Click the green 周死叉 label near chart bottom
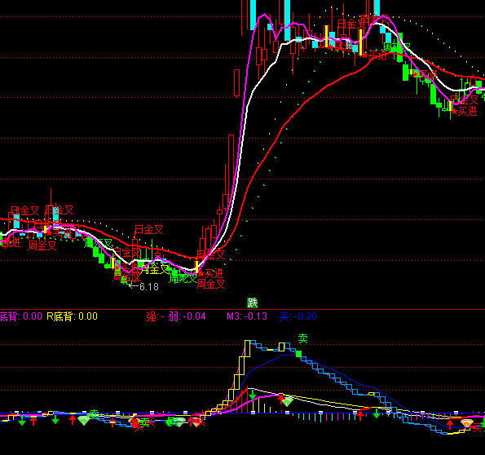This screenshot has height=455, width=485. 183,279
